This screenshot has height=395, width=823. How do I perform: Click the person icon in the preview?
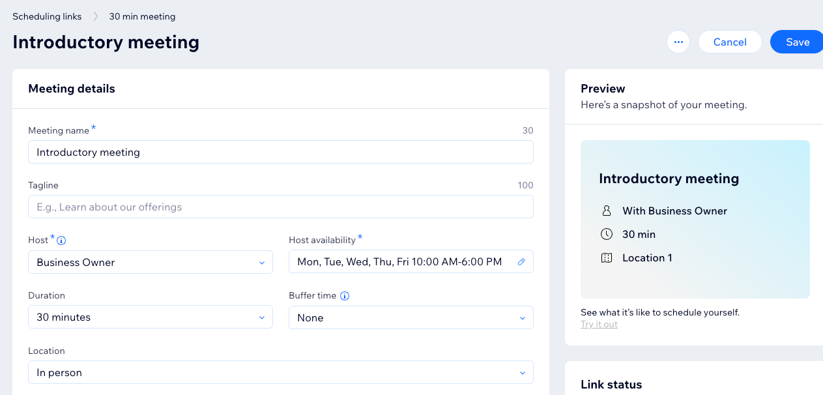pyautogui.click(x=607, y=211)
